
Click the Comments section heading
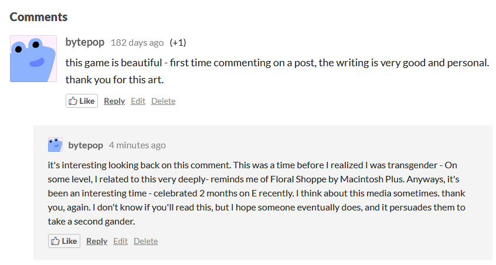click(39, 17)
